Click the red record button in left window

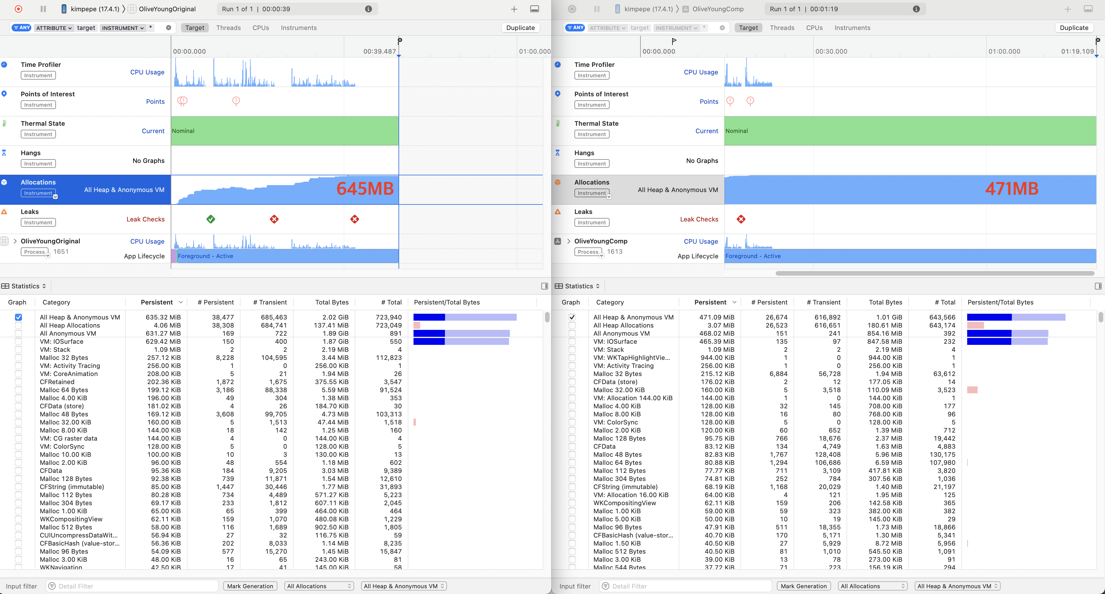[18, 9]
